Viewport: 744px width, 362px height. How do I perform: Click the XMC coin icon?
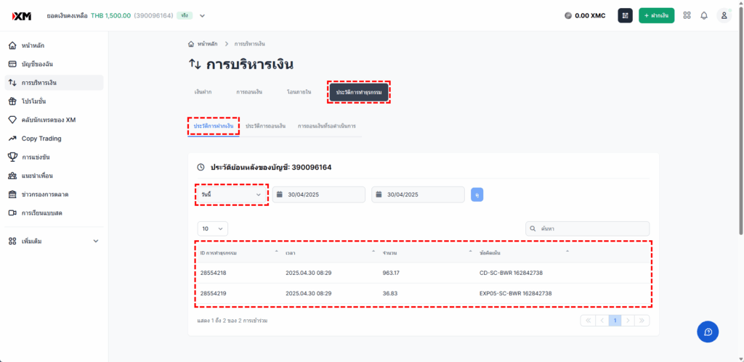point(568,16)
